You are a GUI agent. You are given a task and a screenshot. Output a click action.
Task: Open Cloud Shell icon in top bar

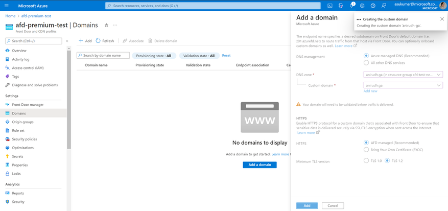click(x=329, y=6)
